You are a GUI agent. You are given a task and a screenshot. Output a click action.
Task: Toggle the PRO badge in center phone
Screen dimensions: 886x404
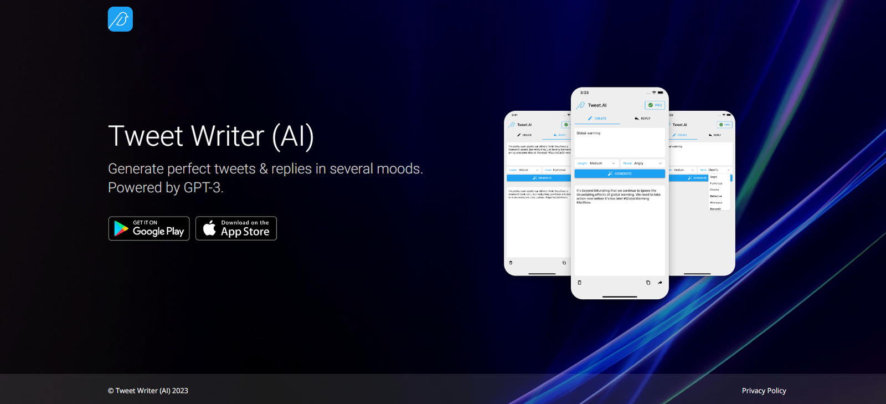(655, 105)
